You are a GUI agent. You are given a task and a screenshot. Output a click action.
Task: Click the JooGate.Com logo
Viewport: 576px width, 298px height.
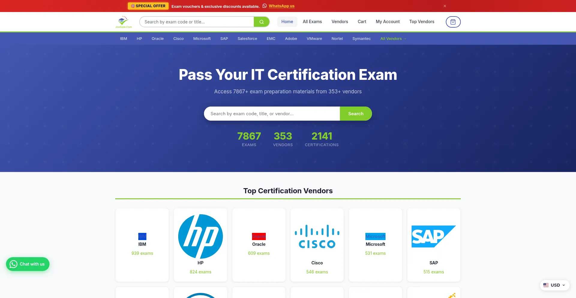coord(124,22)
